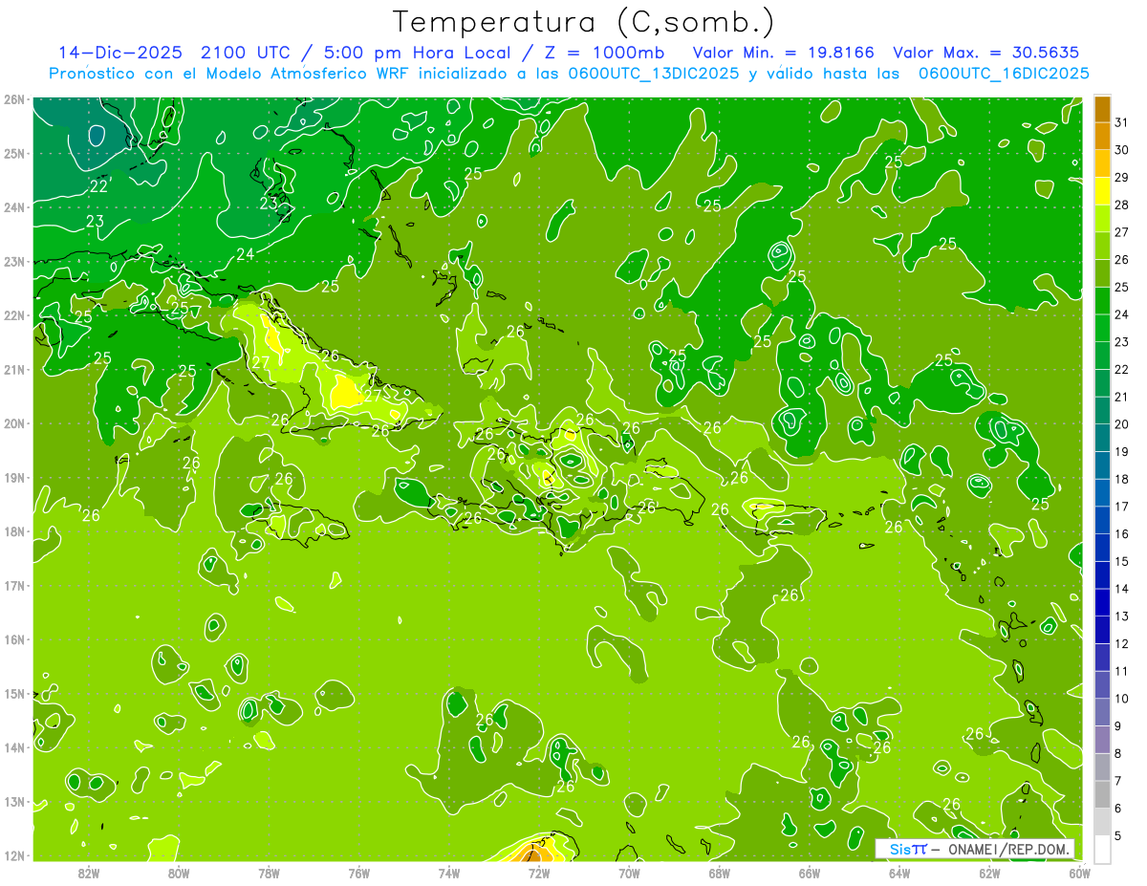Click the 24 contour label on the map

(246, 254)
